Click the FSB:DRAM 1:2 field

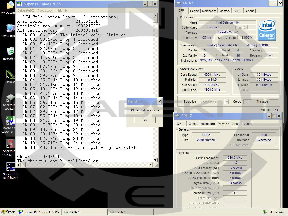(235, 163)
